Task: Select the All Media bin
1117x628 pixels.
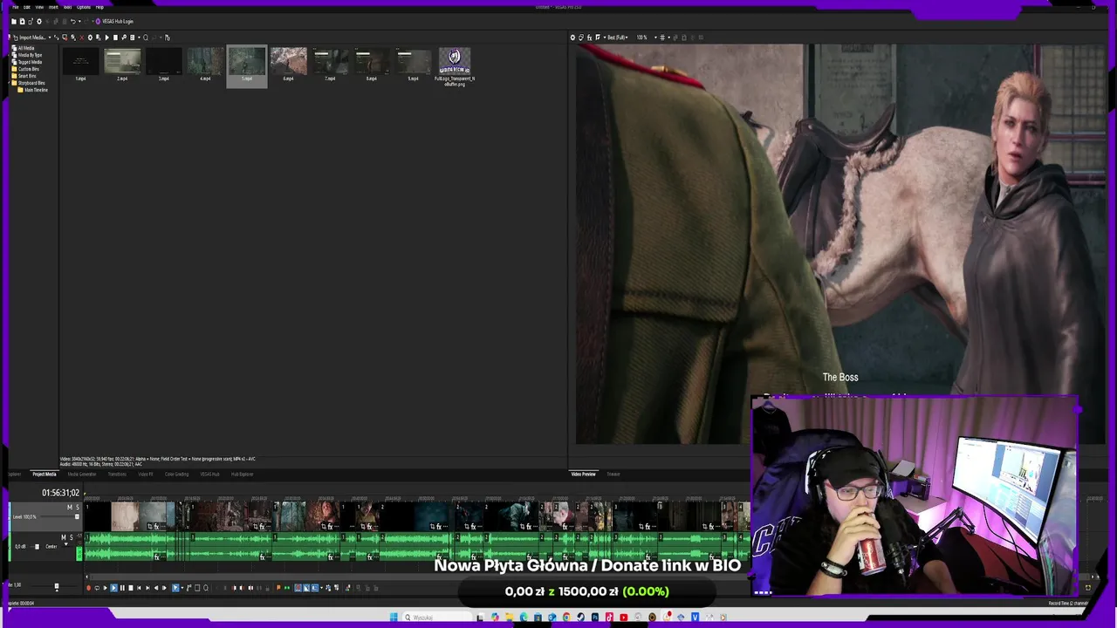Action: 26,48
